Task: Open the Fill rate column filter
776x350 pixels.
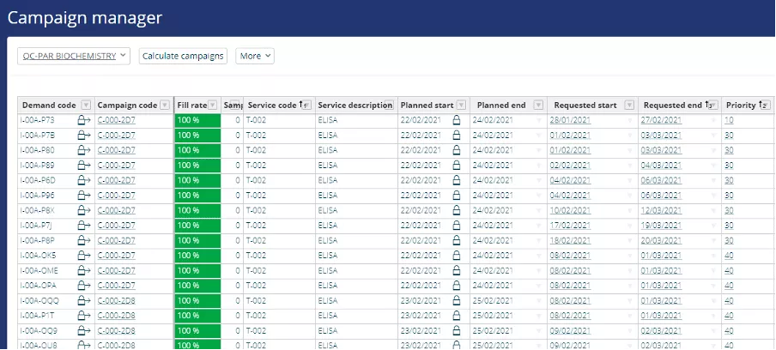Action: 213,106
